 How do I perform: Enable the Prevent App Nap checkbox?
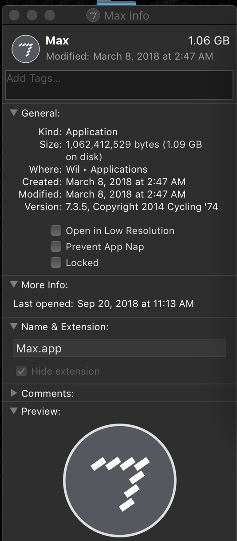pyautogui.click(x=55, y=246)
